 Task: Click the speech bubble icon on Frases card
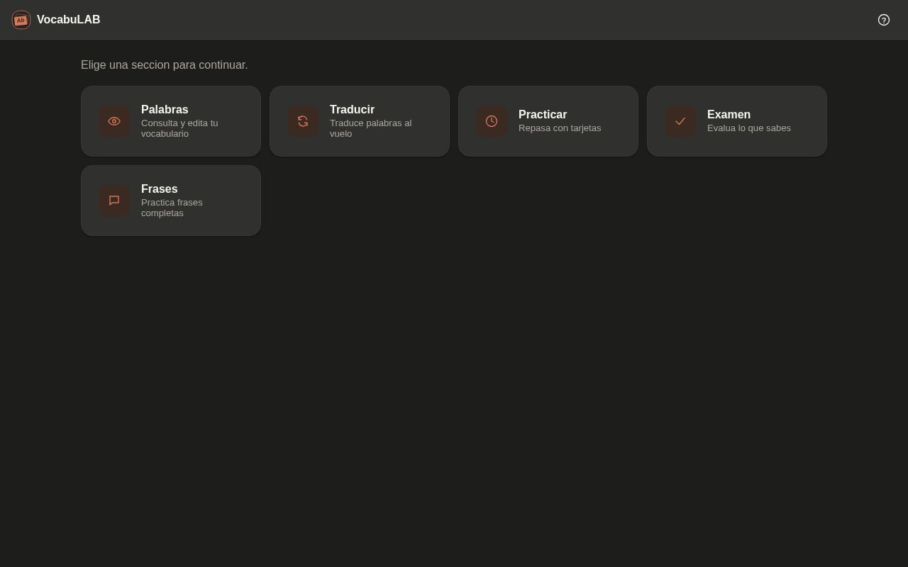[114, 201]
